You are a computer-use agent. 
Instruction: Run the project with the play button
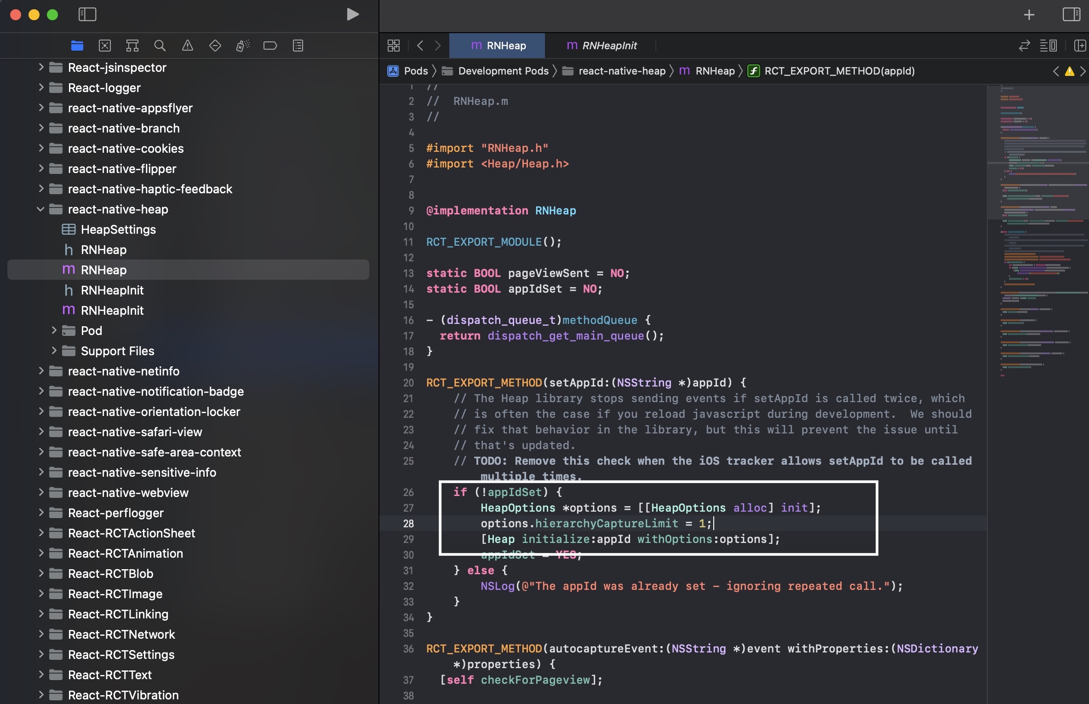click(352, 15)
